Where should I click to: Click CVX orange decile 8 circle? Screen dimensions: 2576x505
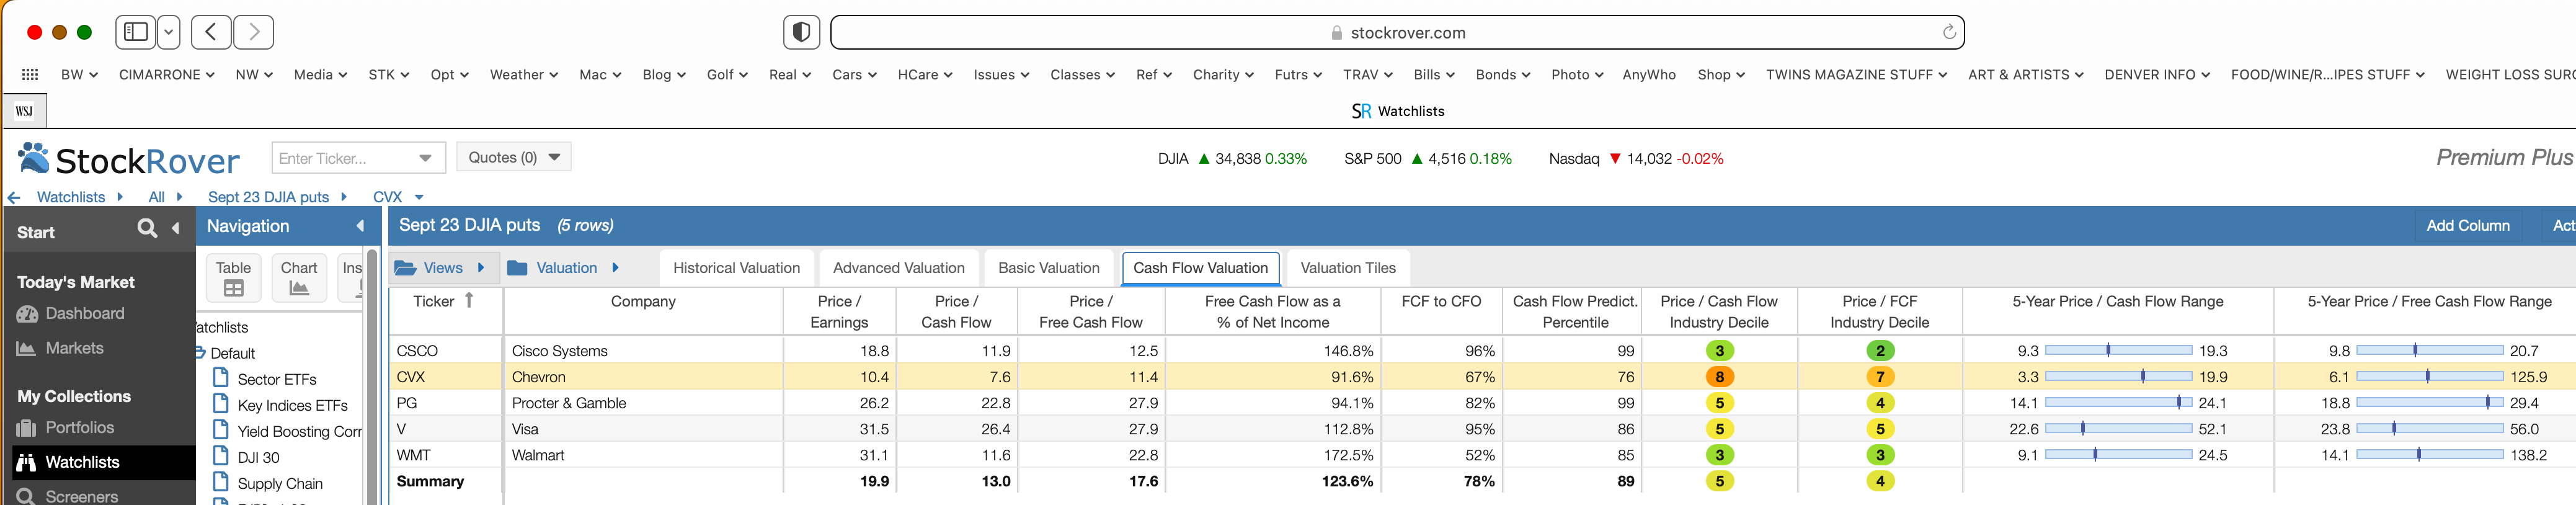1719,377
